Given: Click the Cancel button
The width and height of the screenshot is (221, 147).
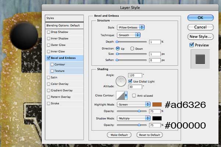Looking at the screenshot, I should (200, 27).
